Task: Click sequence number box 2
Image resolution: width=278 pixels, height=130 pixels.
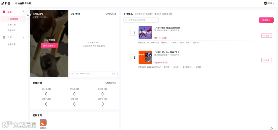Action: tap(134, 57)
